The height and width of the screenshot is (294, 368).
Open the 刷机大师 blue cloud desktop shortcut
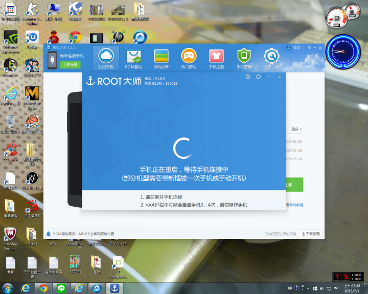(140, 37)
